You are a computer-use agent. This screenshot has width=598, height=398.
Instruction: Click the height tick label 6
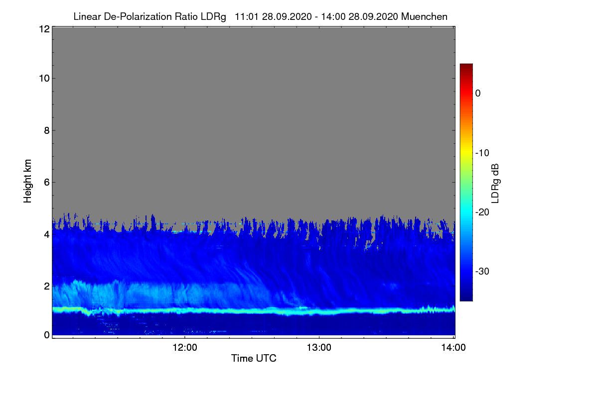tap(46, 182)
